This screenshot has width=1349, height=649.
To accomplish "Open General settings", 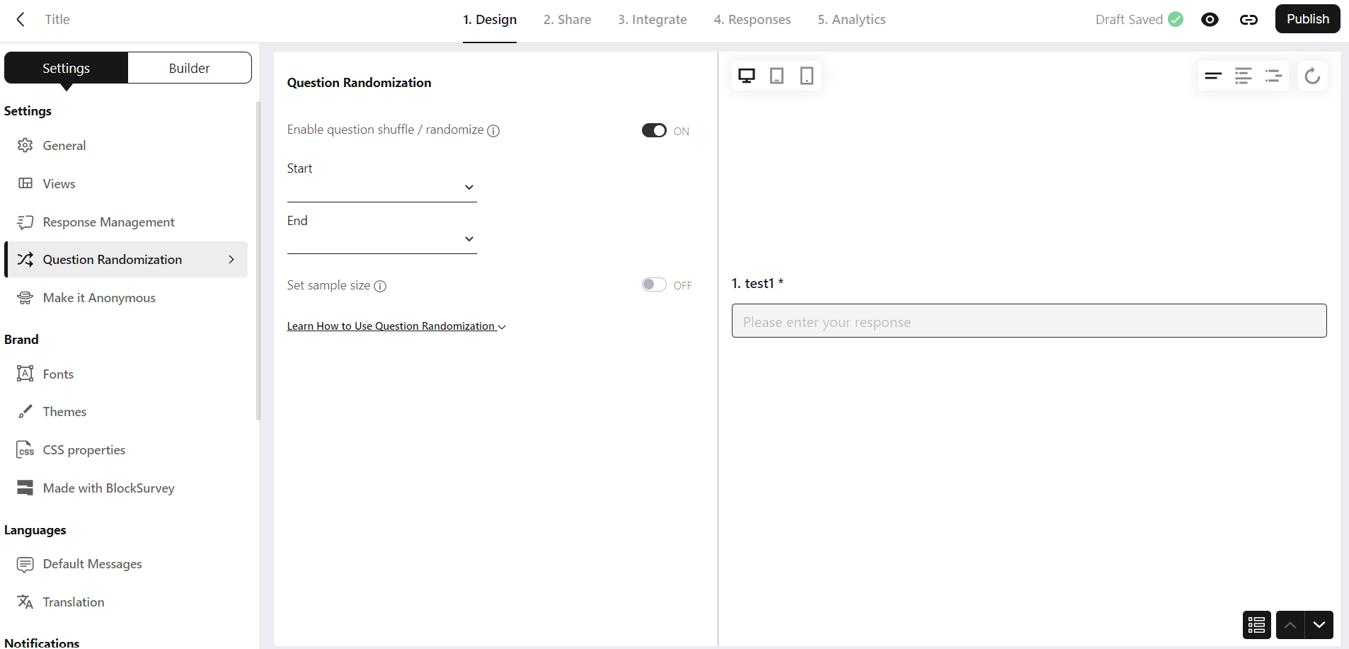I will click(x=126, y=145).
